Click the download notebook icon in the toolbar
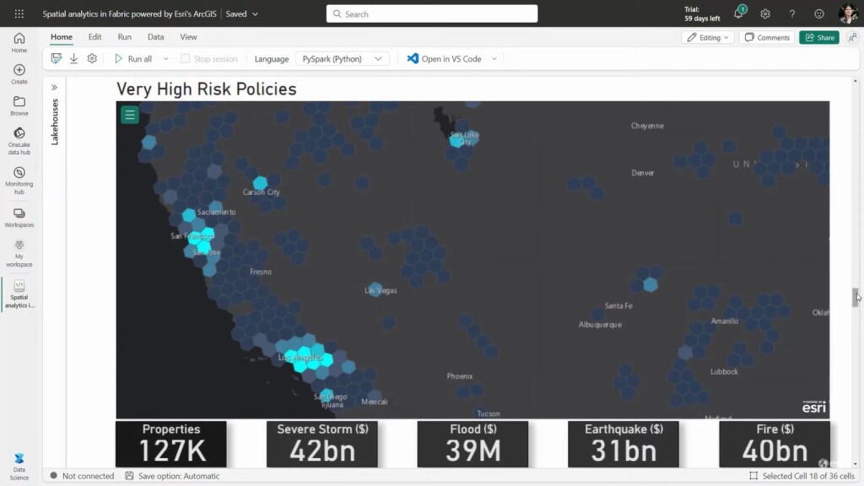 click(x=76, y=58)
